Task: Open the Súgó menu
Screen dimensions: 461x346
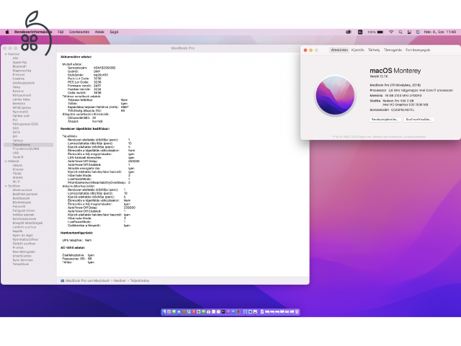Action: (x=114, y=32)
